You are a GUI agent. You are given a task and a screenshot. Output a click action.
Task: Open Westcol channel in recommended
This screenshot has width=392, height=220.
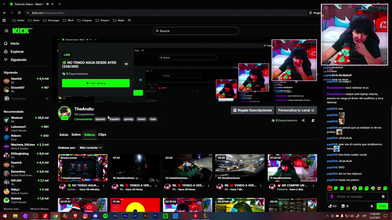[x=26, y=119]
